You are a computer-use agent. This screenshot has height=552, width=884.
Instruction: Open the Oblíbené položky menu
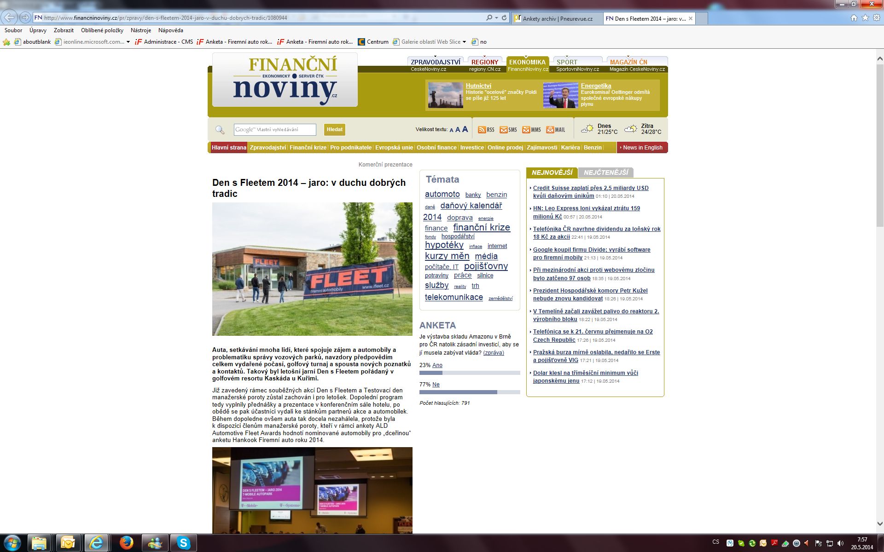coord(102,30)
